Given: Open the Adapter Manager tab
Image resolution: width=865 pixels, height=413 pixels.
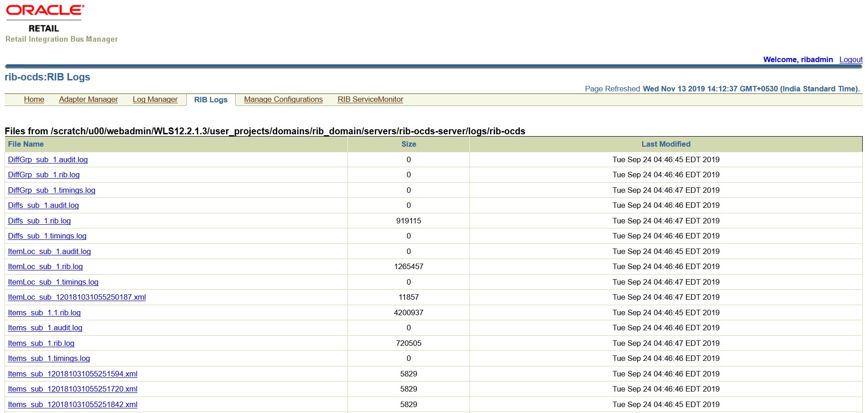Looking at the screenshot, I should coord(88,99).
